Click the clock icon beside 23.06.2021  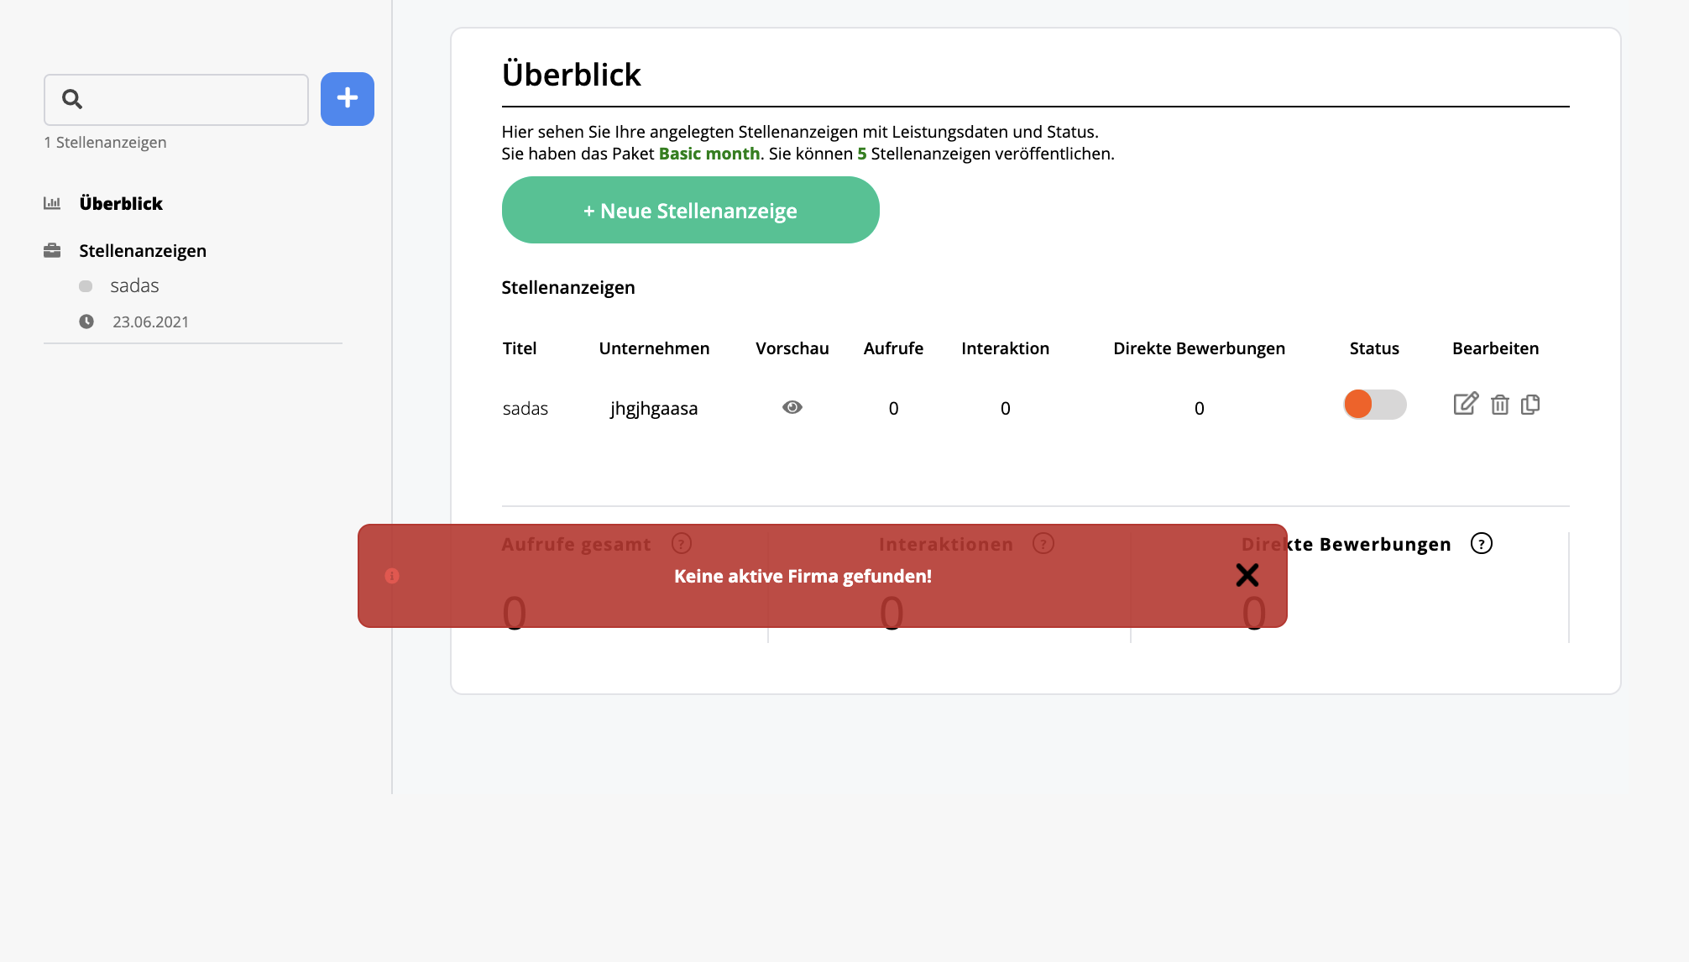coord(86,322)
